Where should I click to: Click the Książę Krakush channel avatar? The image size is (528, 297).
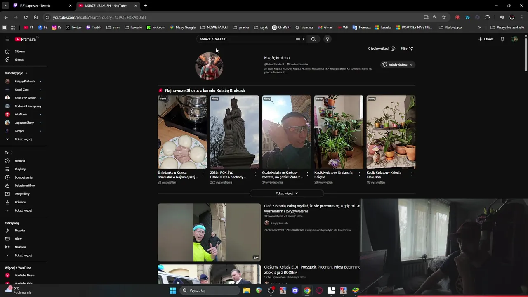(x=209, y=66)
